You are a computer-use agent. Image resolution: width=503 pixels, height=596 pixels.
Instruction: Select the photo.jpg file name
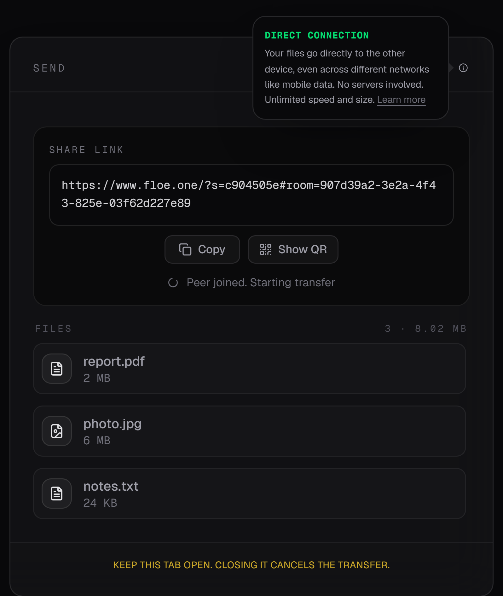(112, 424)
